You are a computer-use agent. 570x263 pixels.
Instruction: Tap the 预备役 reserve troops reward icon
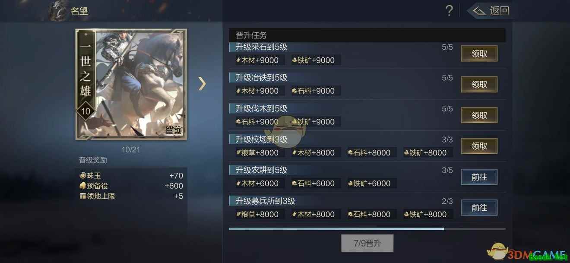click(83, 186)
